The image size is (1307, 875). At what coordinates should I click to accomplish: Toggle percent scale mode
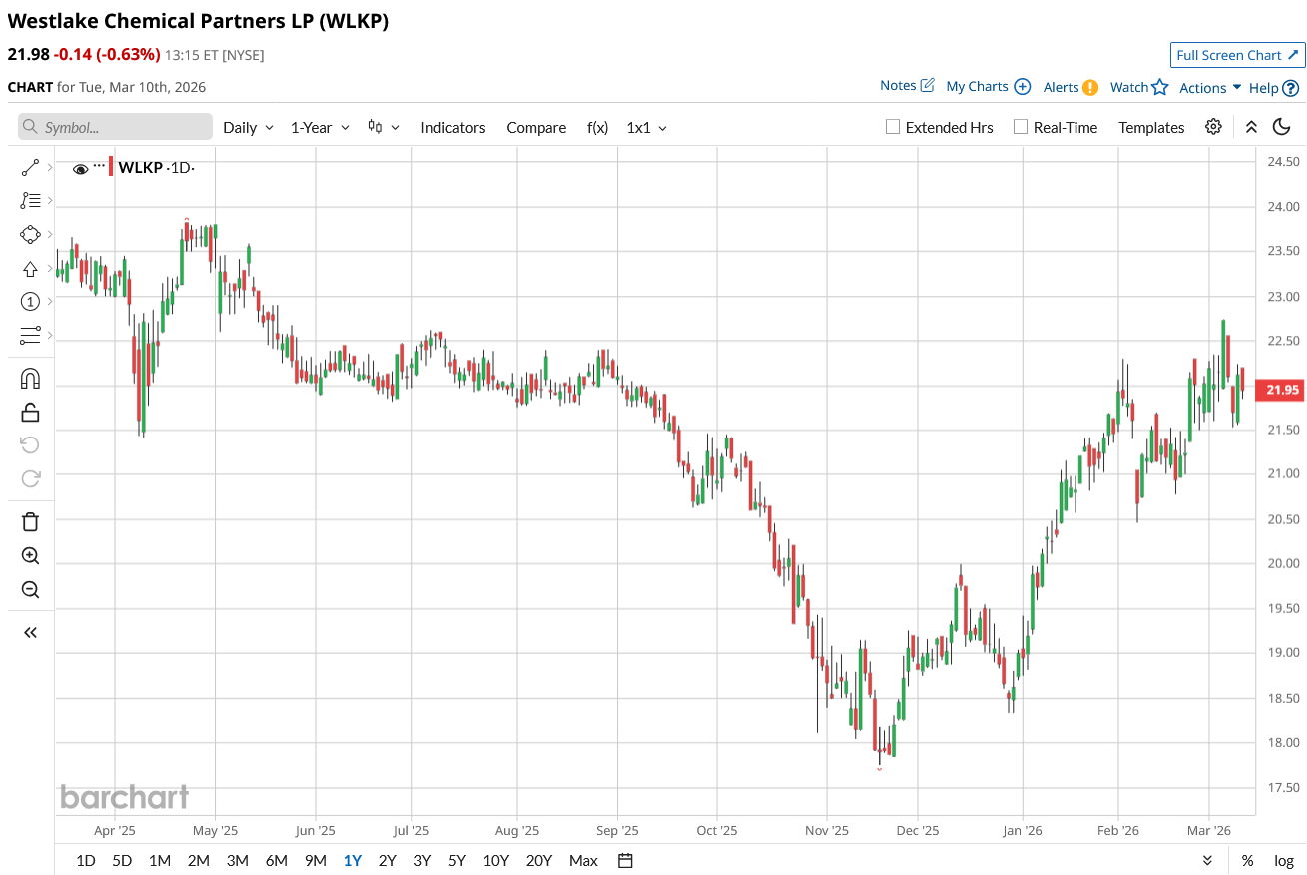pos(1248,861)
